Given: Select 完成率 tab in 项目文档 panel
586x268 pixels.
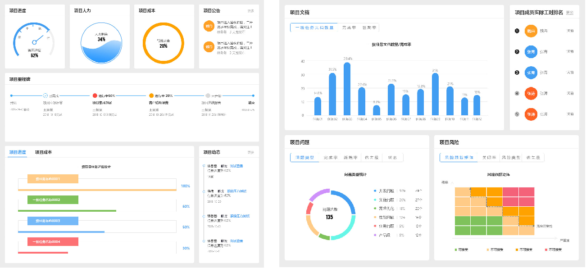Looking at the screenshot, I should coord(349,27).
